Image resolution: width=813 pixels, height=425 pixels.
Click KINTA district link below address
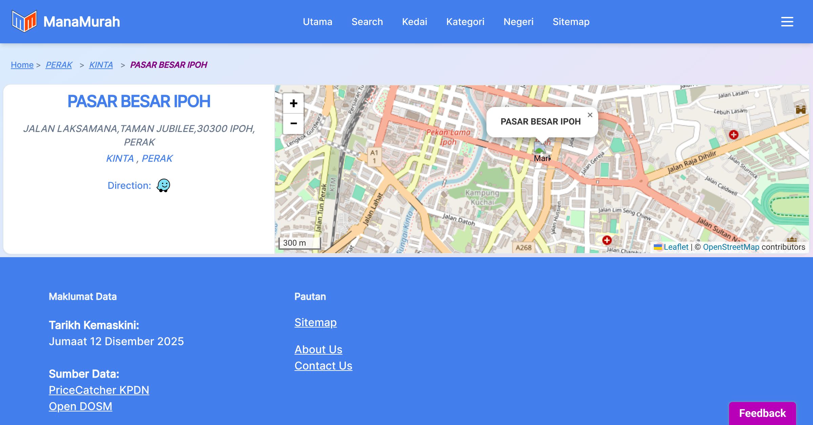pyautogui.click(x=120, y=158)
